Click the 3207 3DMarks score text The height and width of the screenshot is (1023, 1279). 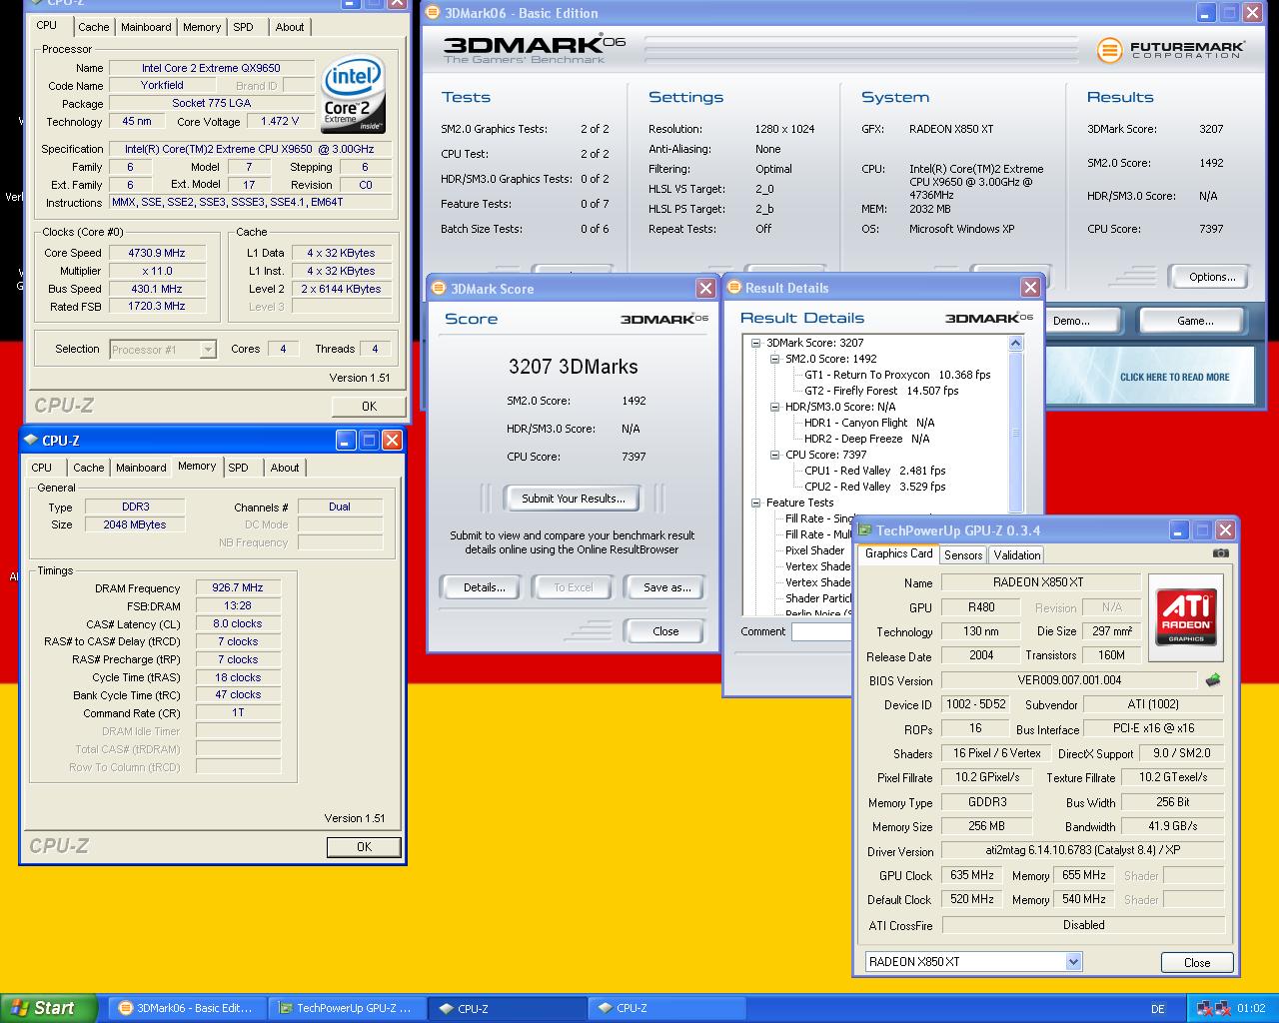(573, 367)
